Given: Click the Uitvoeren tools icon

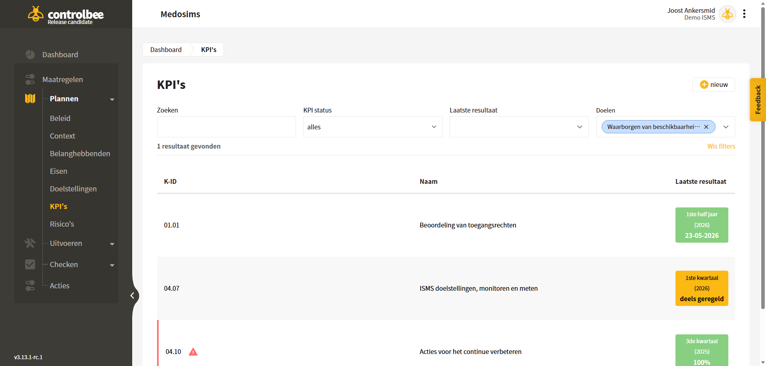Looking at the screenshot, I should (30, 243).
